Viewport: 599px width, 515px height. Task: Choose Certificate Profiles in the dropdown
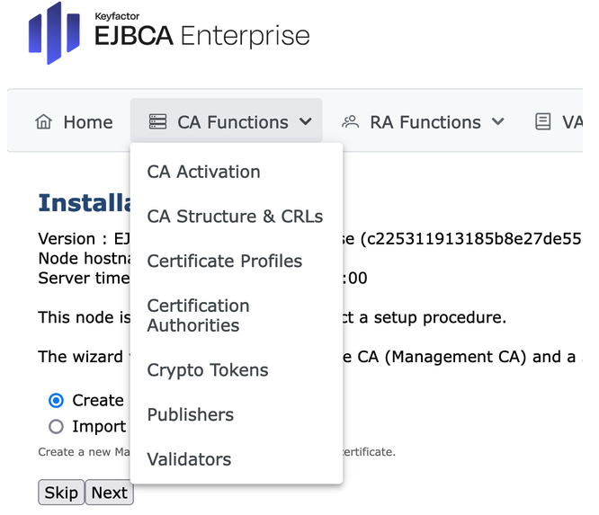(x=224, y=262)
